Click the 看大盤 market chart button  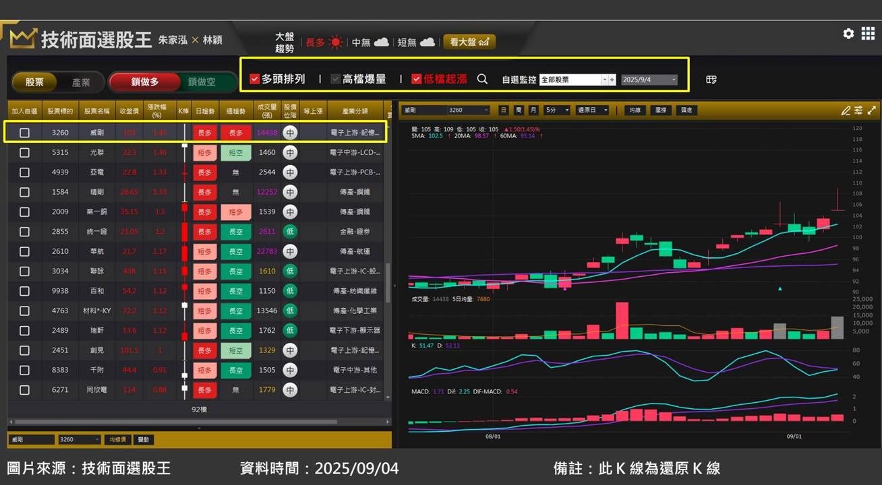click(x=469, y=42)
